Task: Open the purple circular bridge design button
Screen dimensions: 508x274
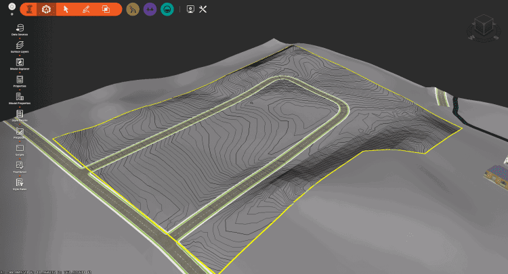Action: [x=150, y=9]
